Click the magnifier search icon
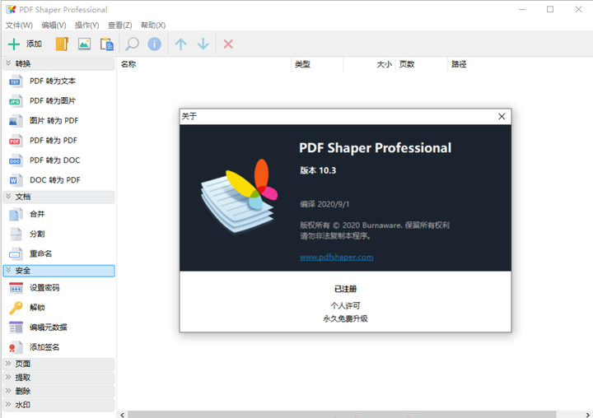This screenshot has height=418, width=593. click(x=132, y=44)
